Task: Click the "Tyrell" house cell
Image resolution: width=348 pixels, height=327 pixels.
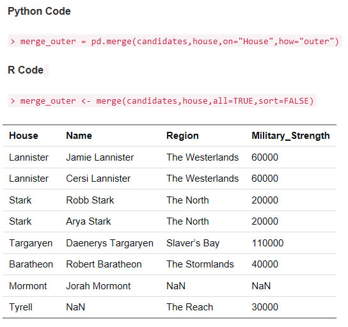Action: (20, 307)
